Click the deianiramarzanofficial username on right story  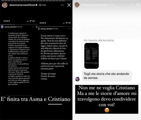[x=93, y=5]
